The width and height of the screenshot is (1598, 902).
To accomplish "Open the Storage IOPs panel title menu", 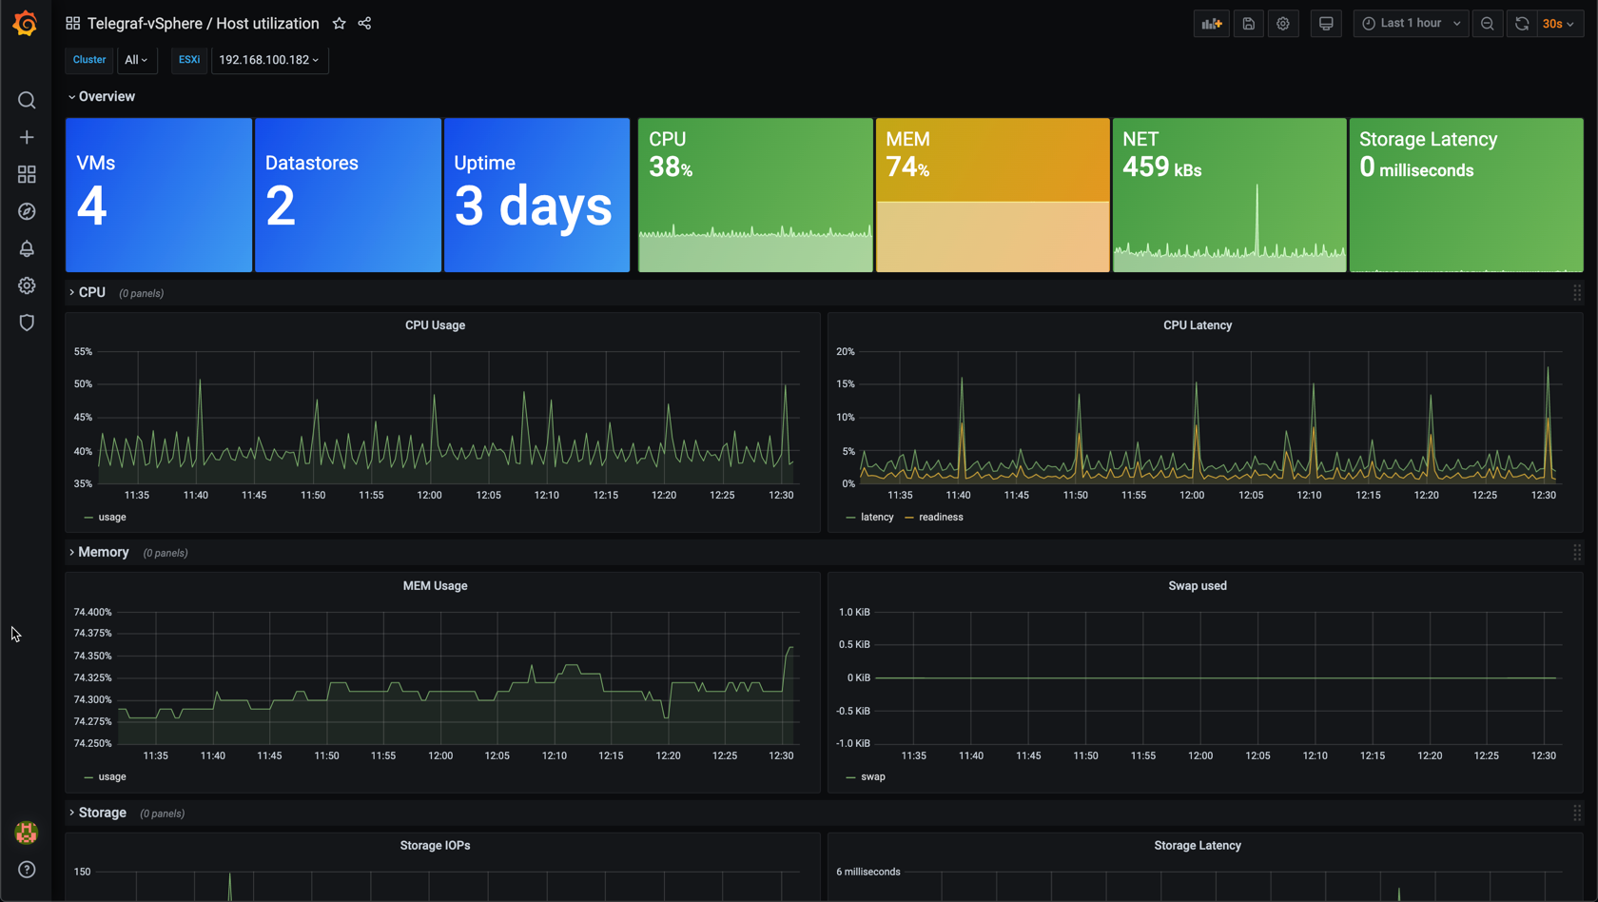I will coord(435,845).
